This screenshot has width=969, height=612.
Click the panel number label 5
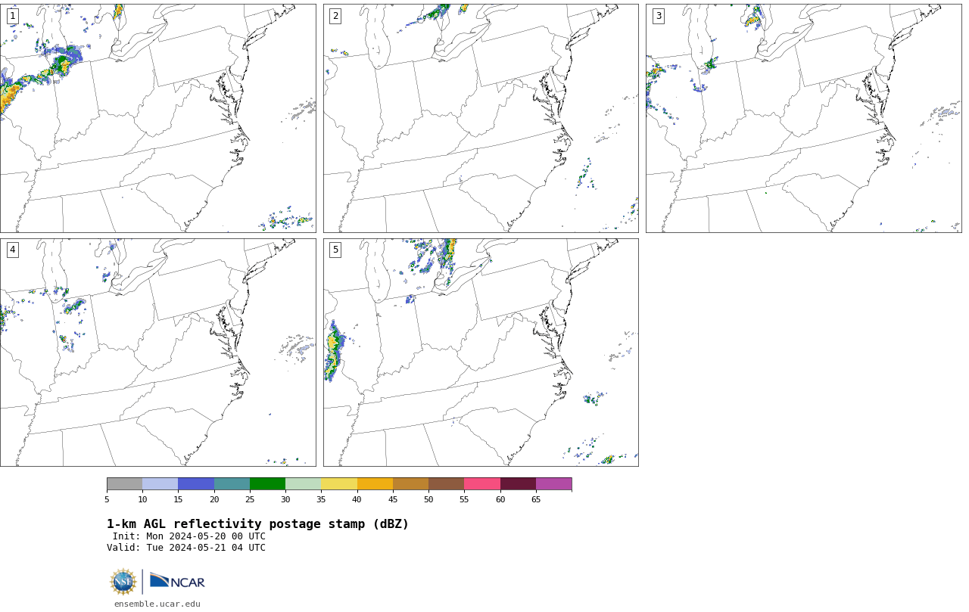coord(335,250)
